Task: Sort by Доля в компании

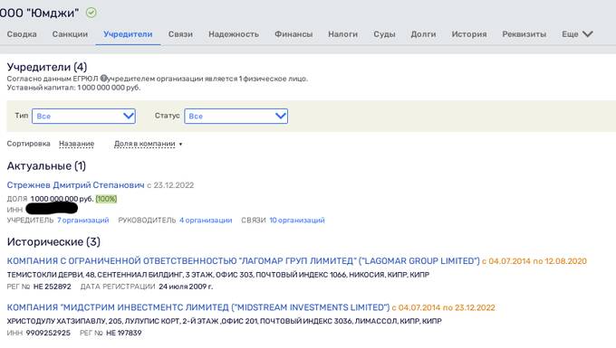Action: click(145, 144)
